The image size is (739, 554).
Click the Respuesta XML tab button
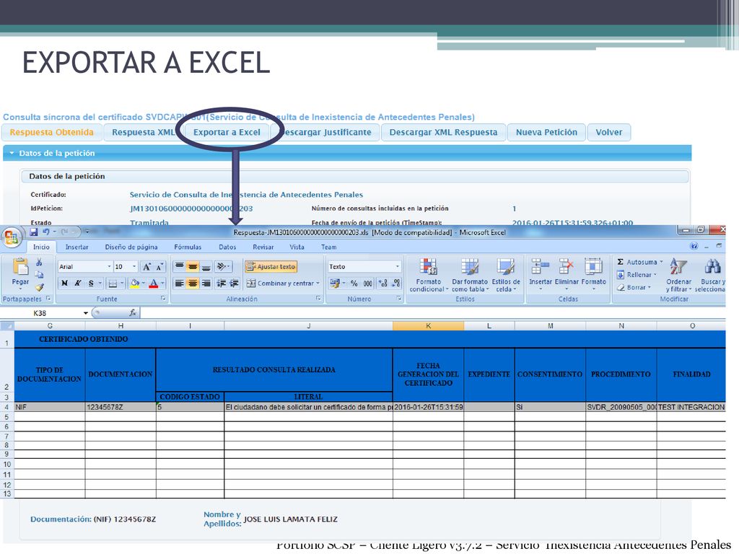coord(144,133)
